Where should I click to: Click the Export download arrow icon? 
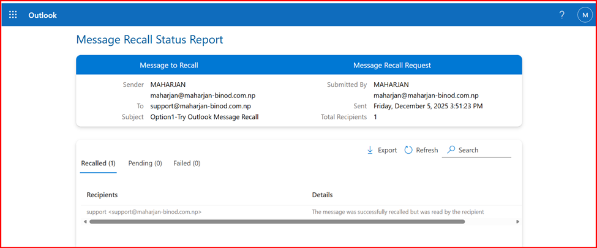click(370, 150)
